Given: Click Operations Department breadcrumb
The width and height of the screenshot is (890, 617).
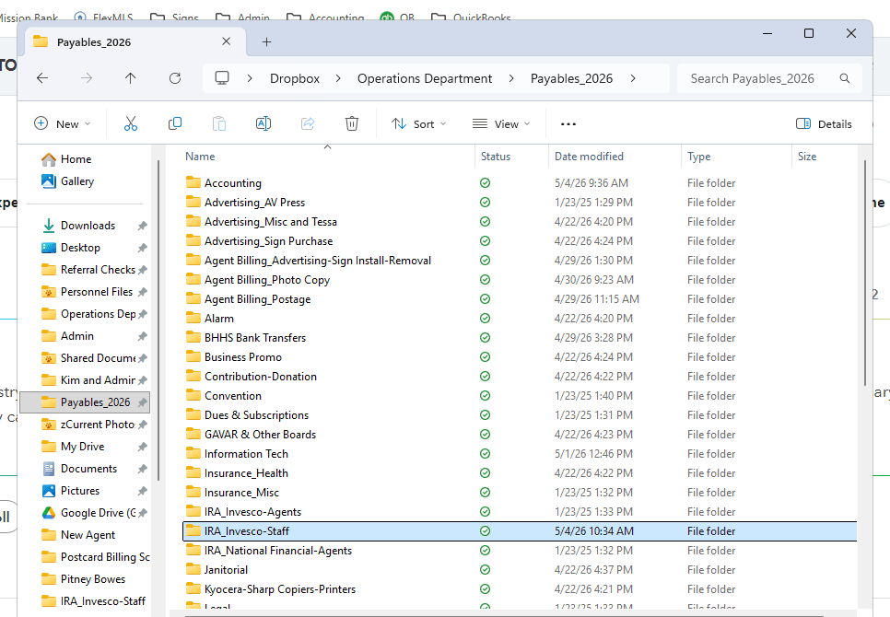Looking at the screenshot, I should [425, 78].
